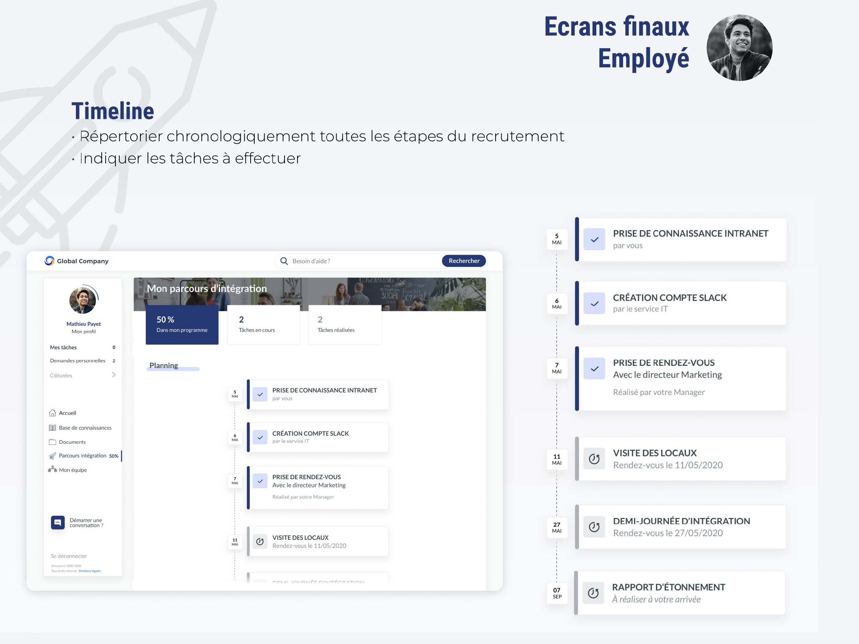Toggle the checkmark on app's Prise de connaissance intranet
Viewport: 859px width, 644px height.
coord(260,394)
